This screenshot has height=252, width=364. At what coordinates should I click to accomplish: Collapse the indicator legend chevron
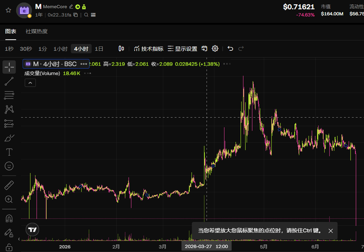coord(30,83)
